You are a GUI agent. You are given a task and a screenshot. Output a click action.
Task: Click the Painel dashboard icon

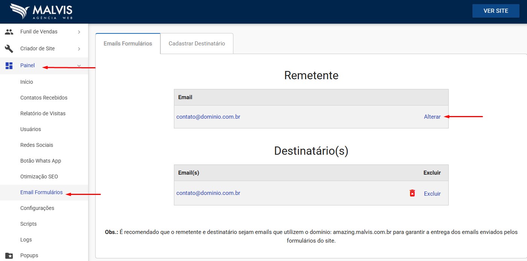9,66
